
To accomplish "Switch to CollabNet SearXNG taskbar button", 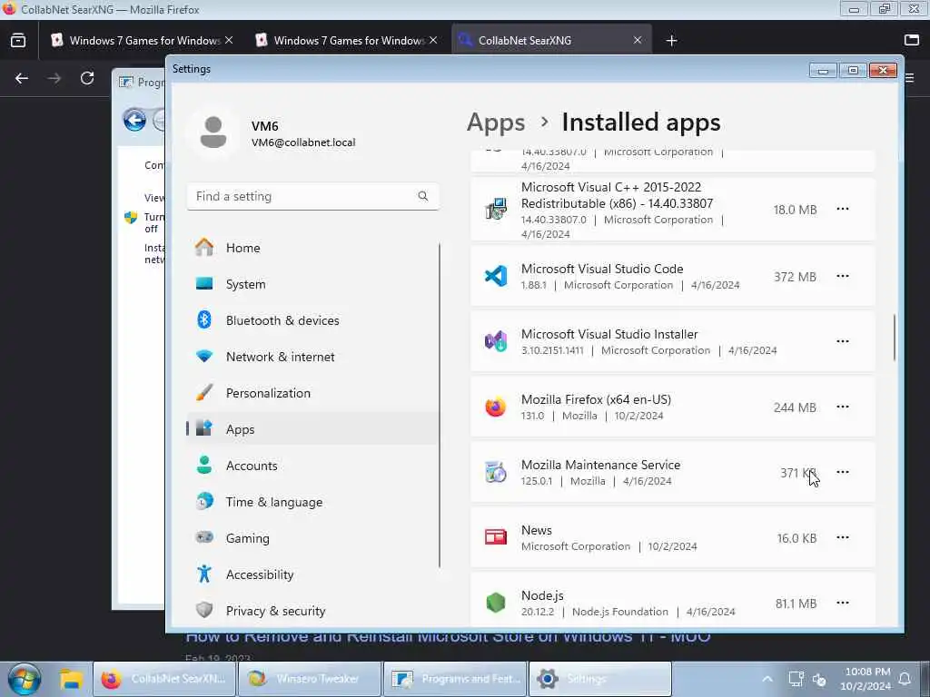I will coord(164,679).
